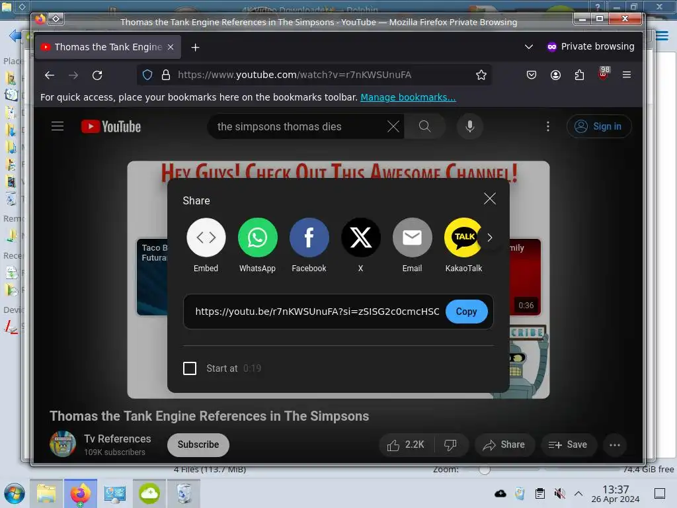Search with your voice microphone
The height and width of the screenshot is (508, 677).
(x=470, y=126)
